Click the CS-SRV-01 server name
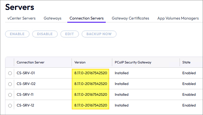 (26, 73)
